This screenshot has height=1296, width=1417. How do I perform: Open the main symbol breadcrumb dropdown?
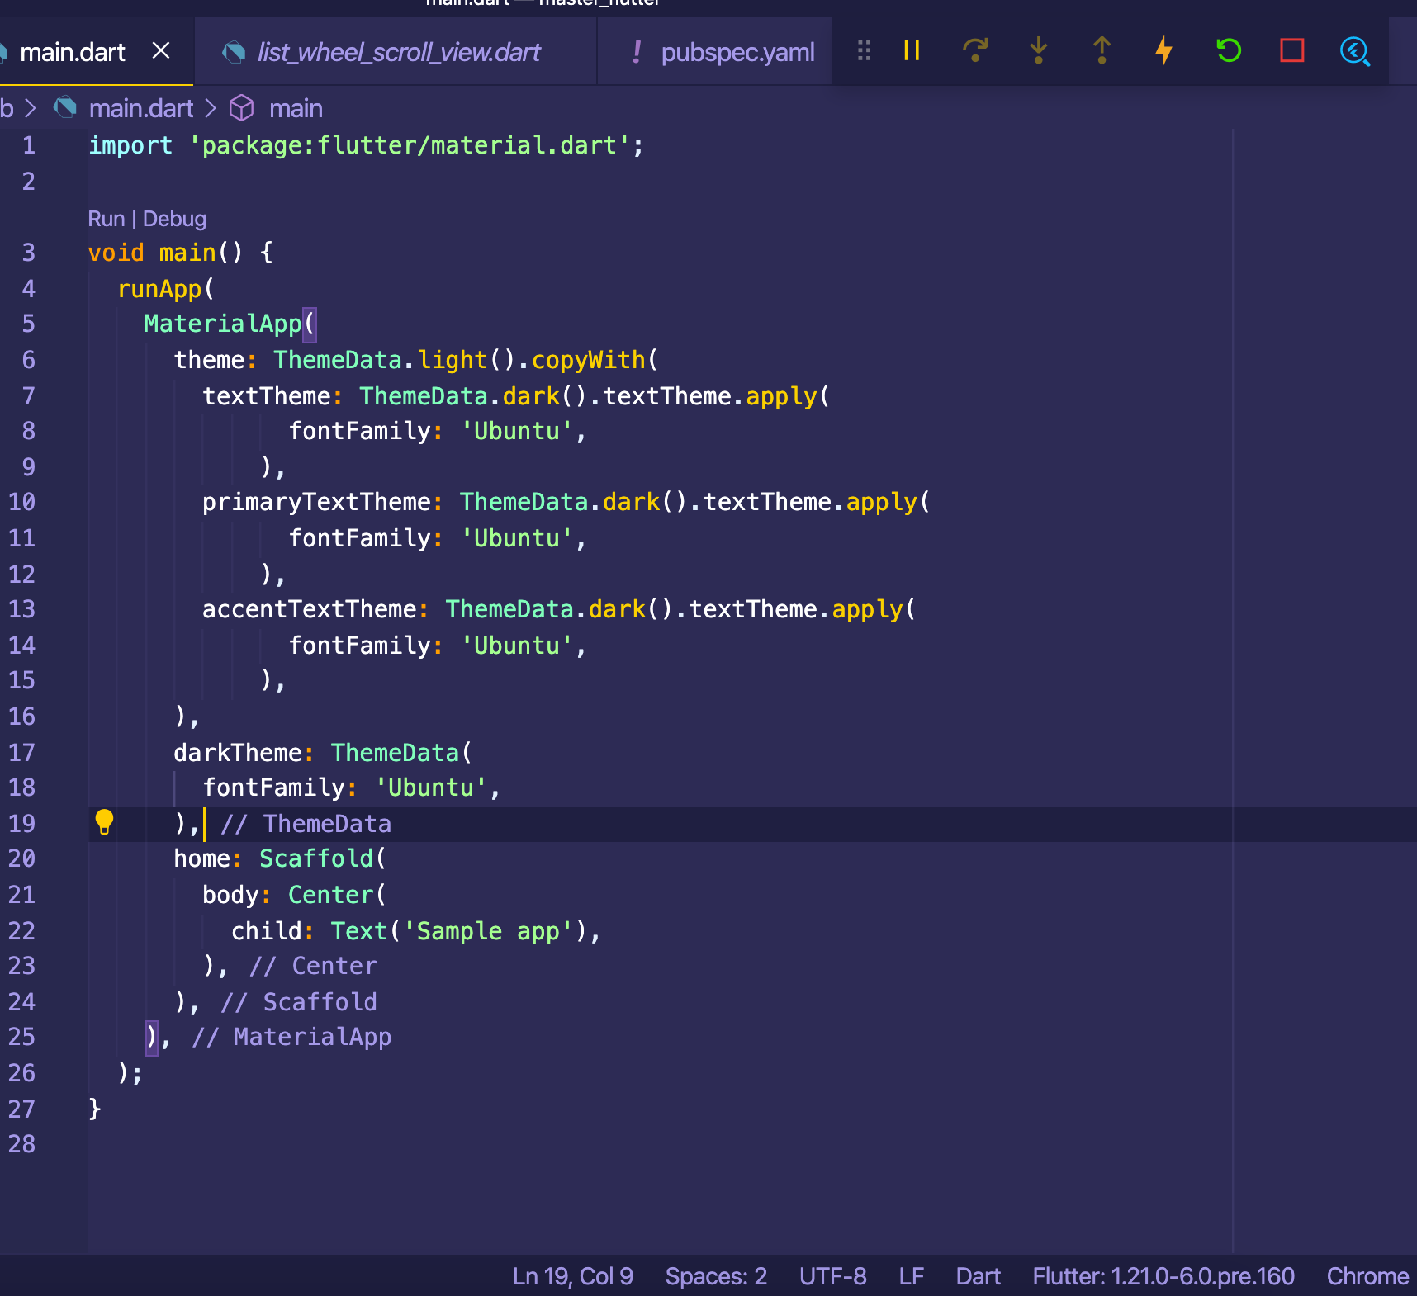pyautogui.click(x=296, y=107)
